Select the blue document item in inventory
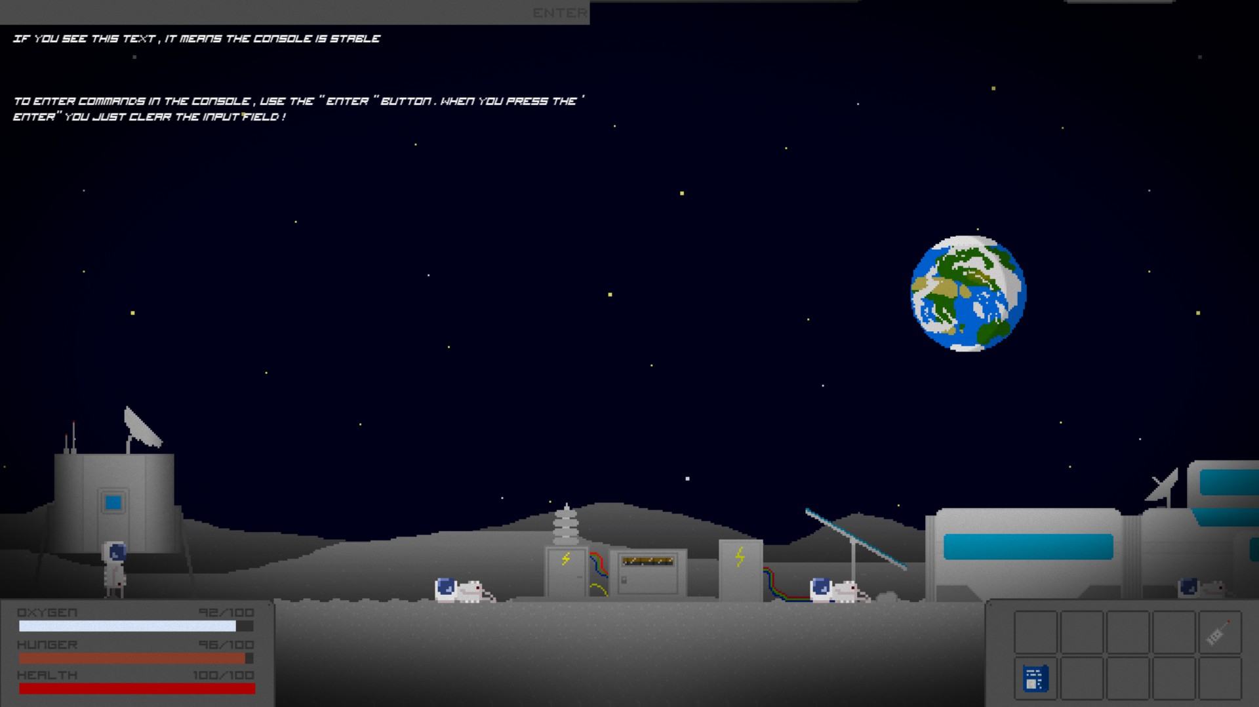This screenshot has height=707, width=1259. click(1035, 678)
